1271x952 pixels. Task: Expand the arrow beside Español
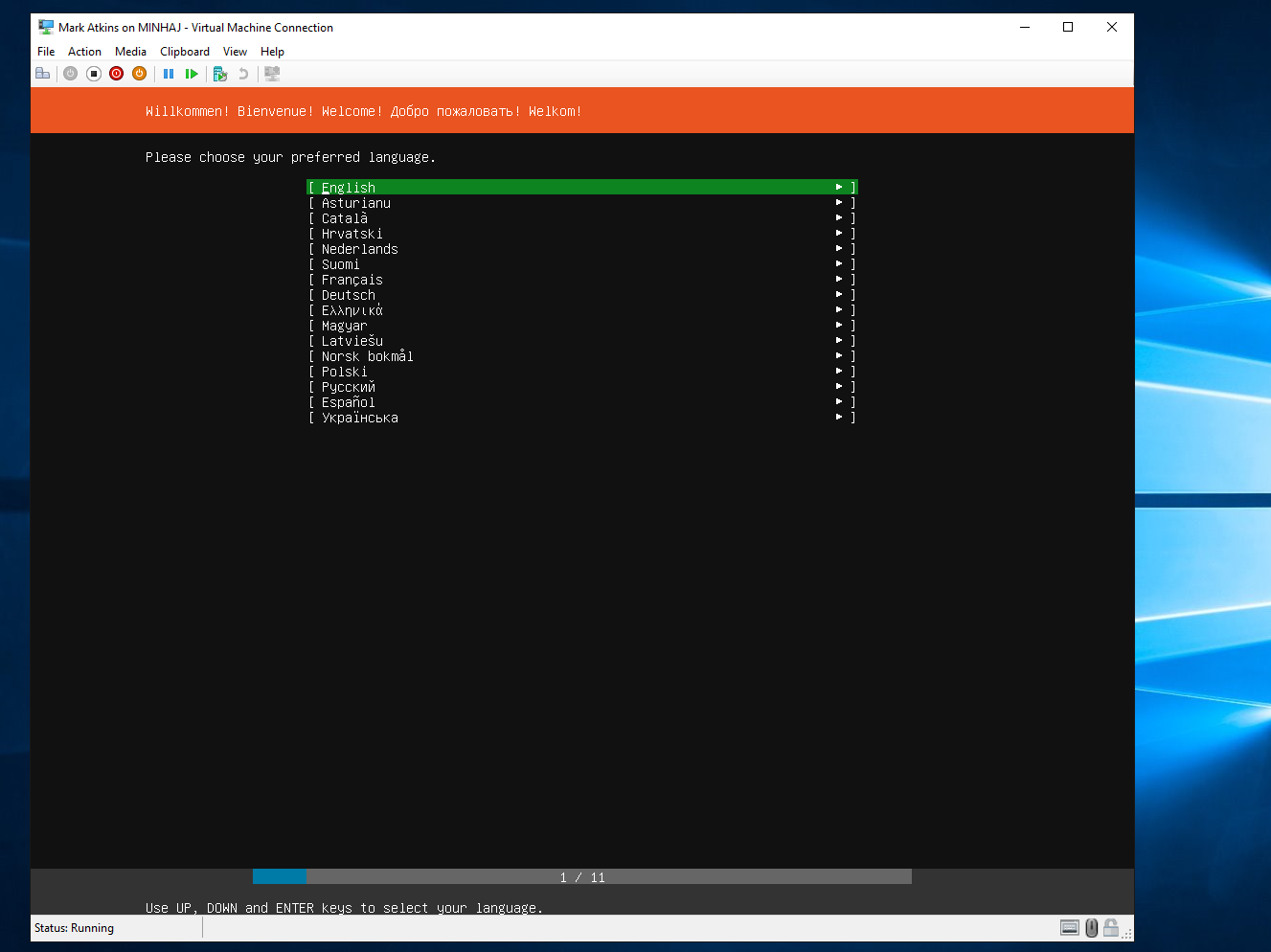click(839, 402)
